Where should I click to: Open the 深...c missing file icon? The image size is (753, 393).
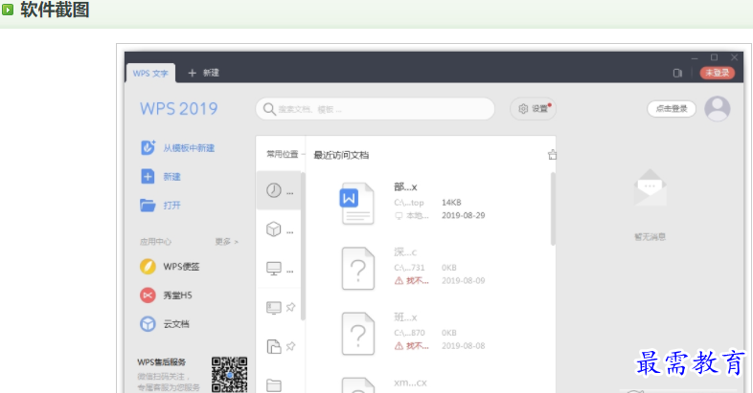coord(357,269)
